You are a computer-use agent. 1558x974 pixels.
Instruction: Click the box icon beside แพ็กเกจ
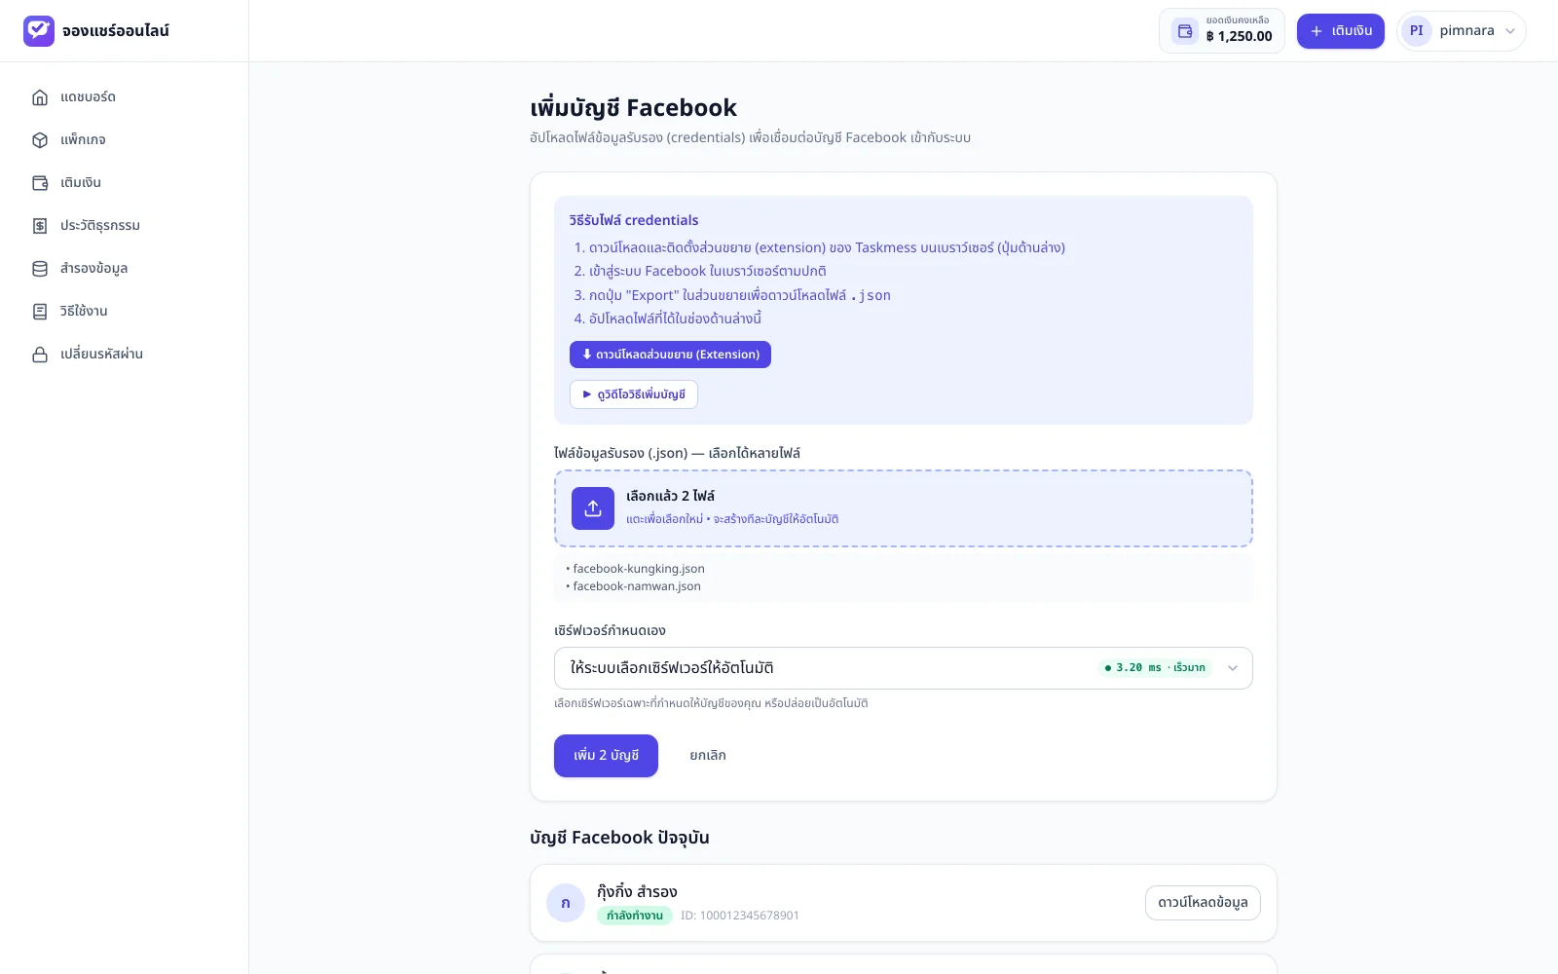[x=40, y=140]
